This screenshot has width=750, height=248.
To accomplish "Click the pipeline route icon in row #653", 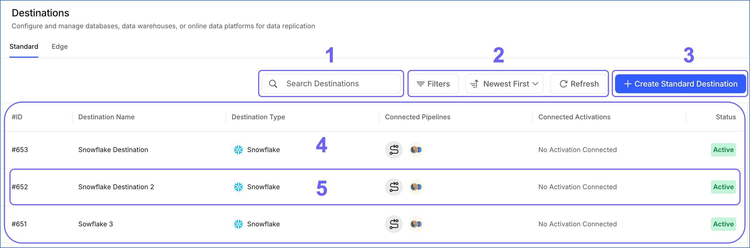I will point(394,150).
